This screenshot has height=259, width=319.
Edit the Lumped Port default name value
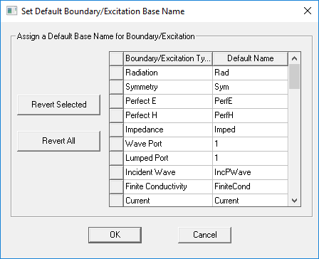250,158
